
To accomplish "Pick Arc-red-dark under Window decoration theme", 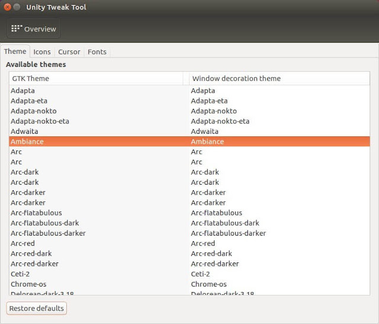I will coord(211,254).
